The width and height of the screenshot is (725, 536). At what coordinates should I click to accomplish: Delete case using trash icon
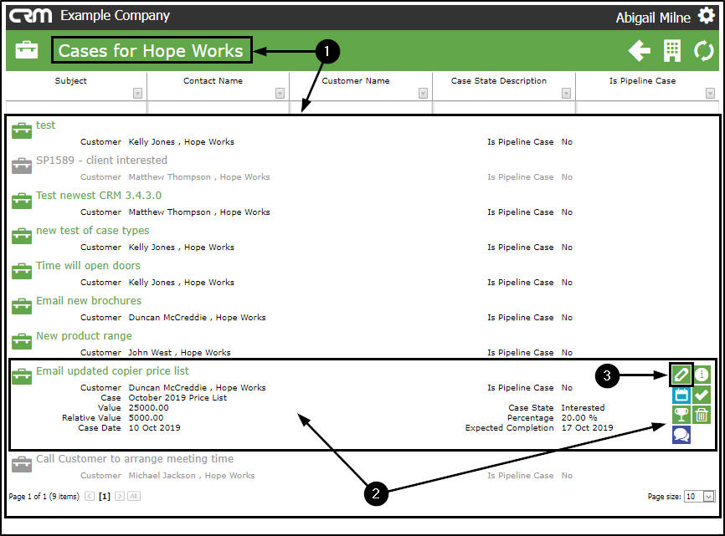pos(702,415)
